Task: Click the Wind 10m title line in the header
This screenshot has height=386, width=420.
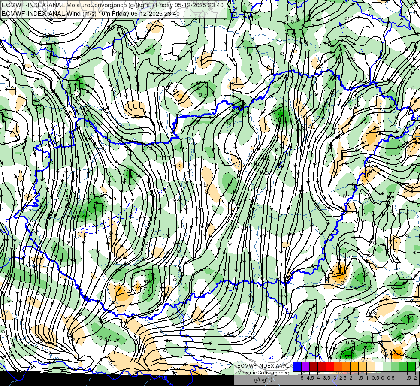Action: (91, 14)
